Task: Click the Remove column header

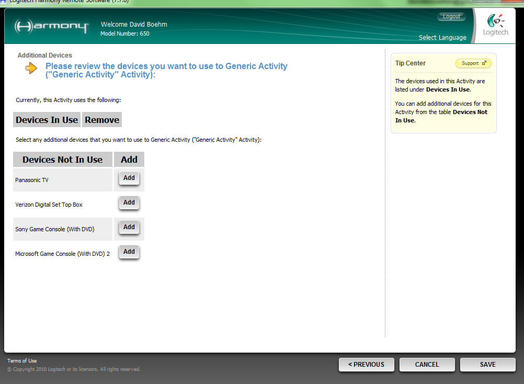Action: click(102, 120)
